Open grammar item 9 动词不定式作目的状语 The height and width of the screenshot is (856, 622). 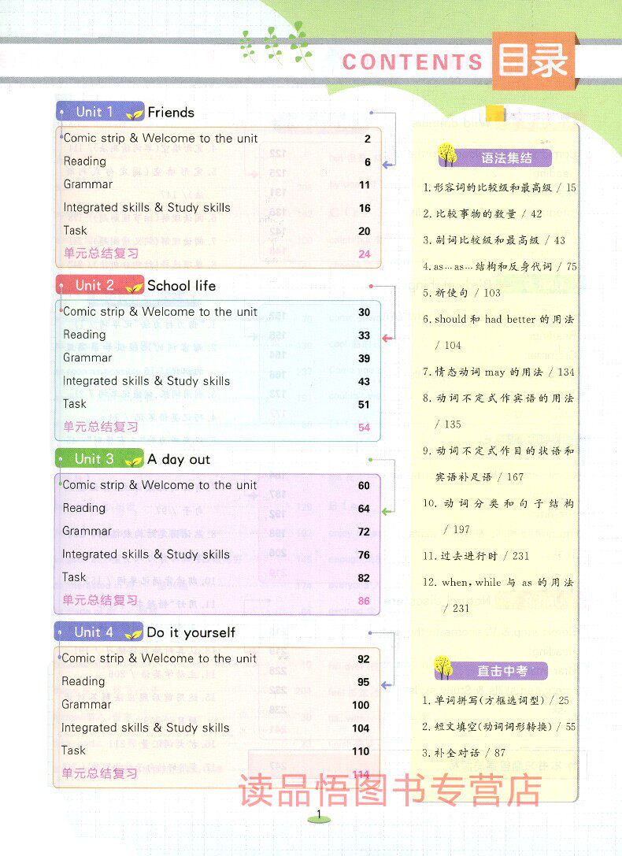(498, 464)
